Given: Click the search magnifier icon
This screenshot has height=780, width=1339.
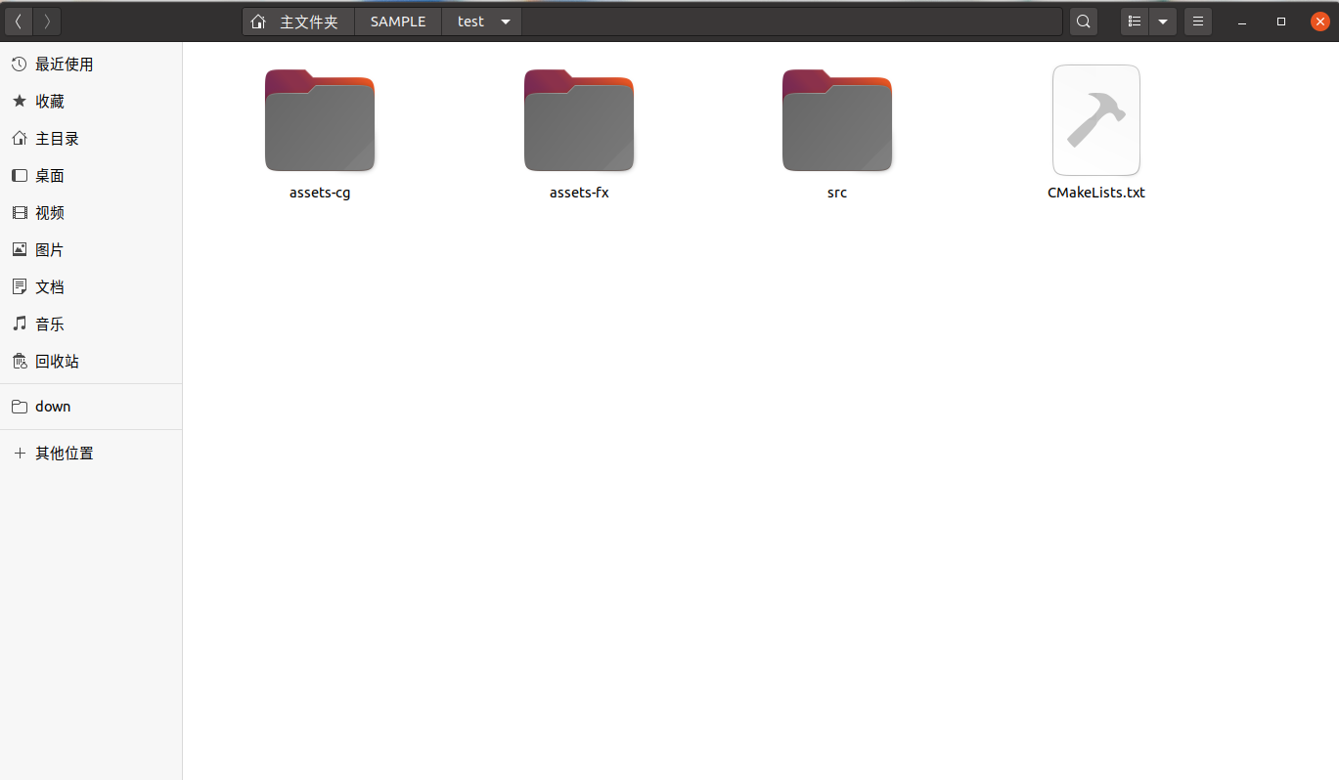Looking at the screenshot, I should point(1083,22).
